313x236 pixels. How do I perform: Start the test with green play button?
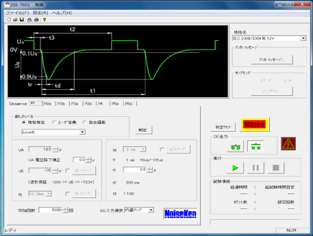click(235, 168)
